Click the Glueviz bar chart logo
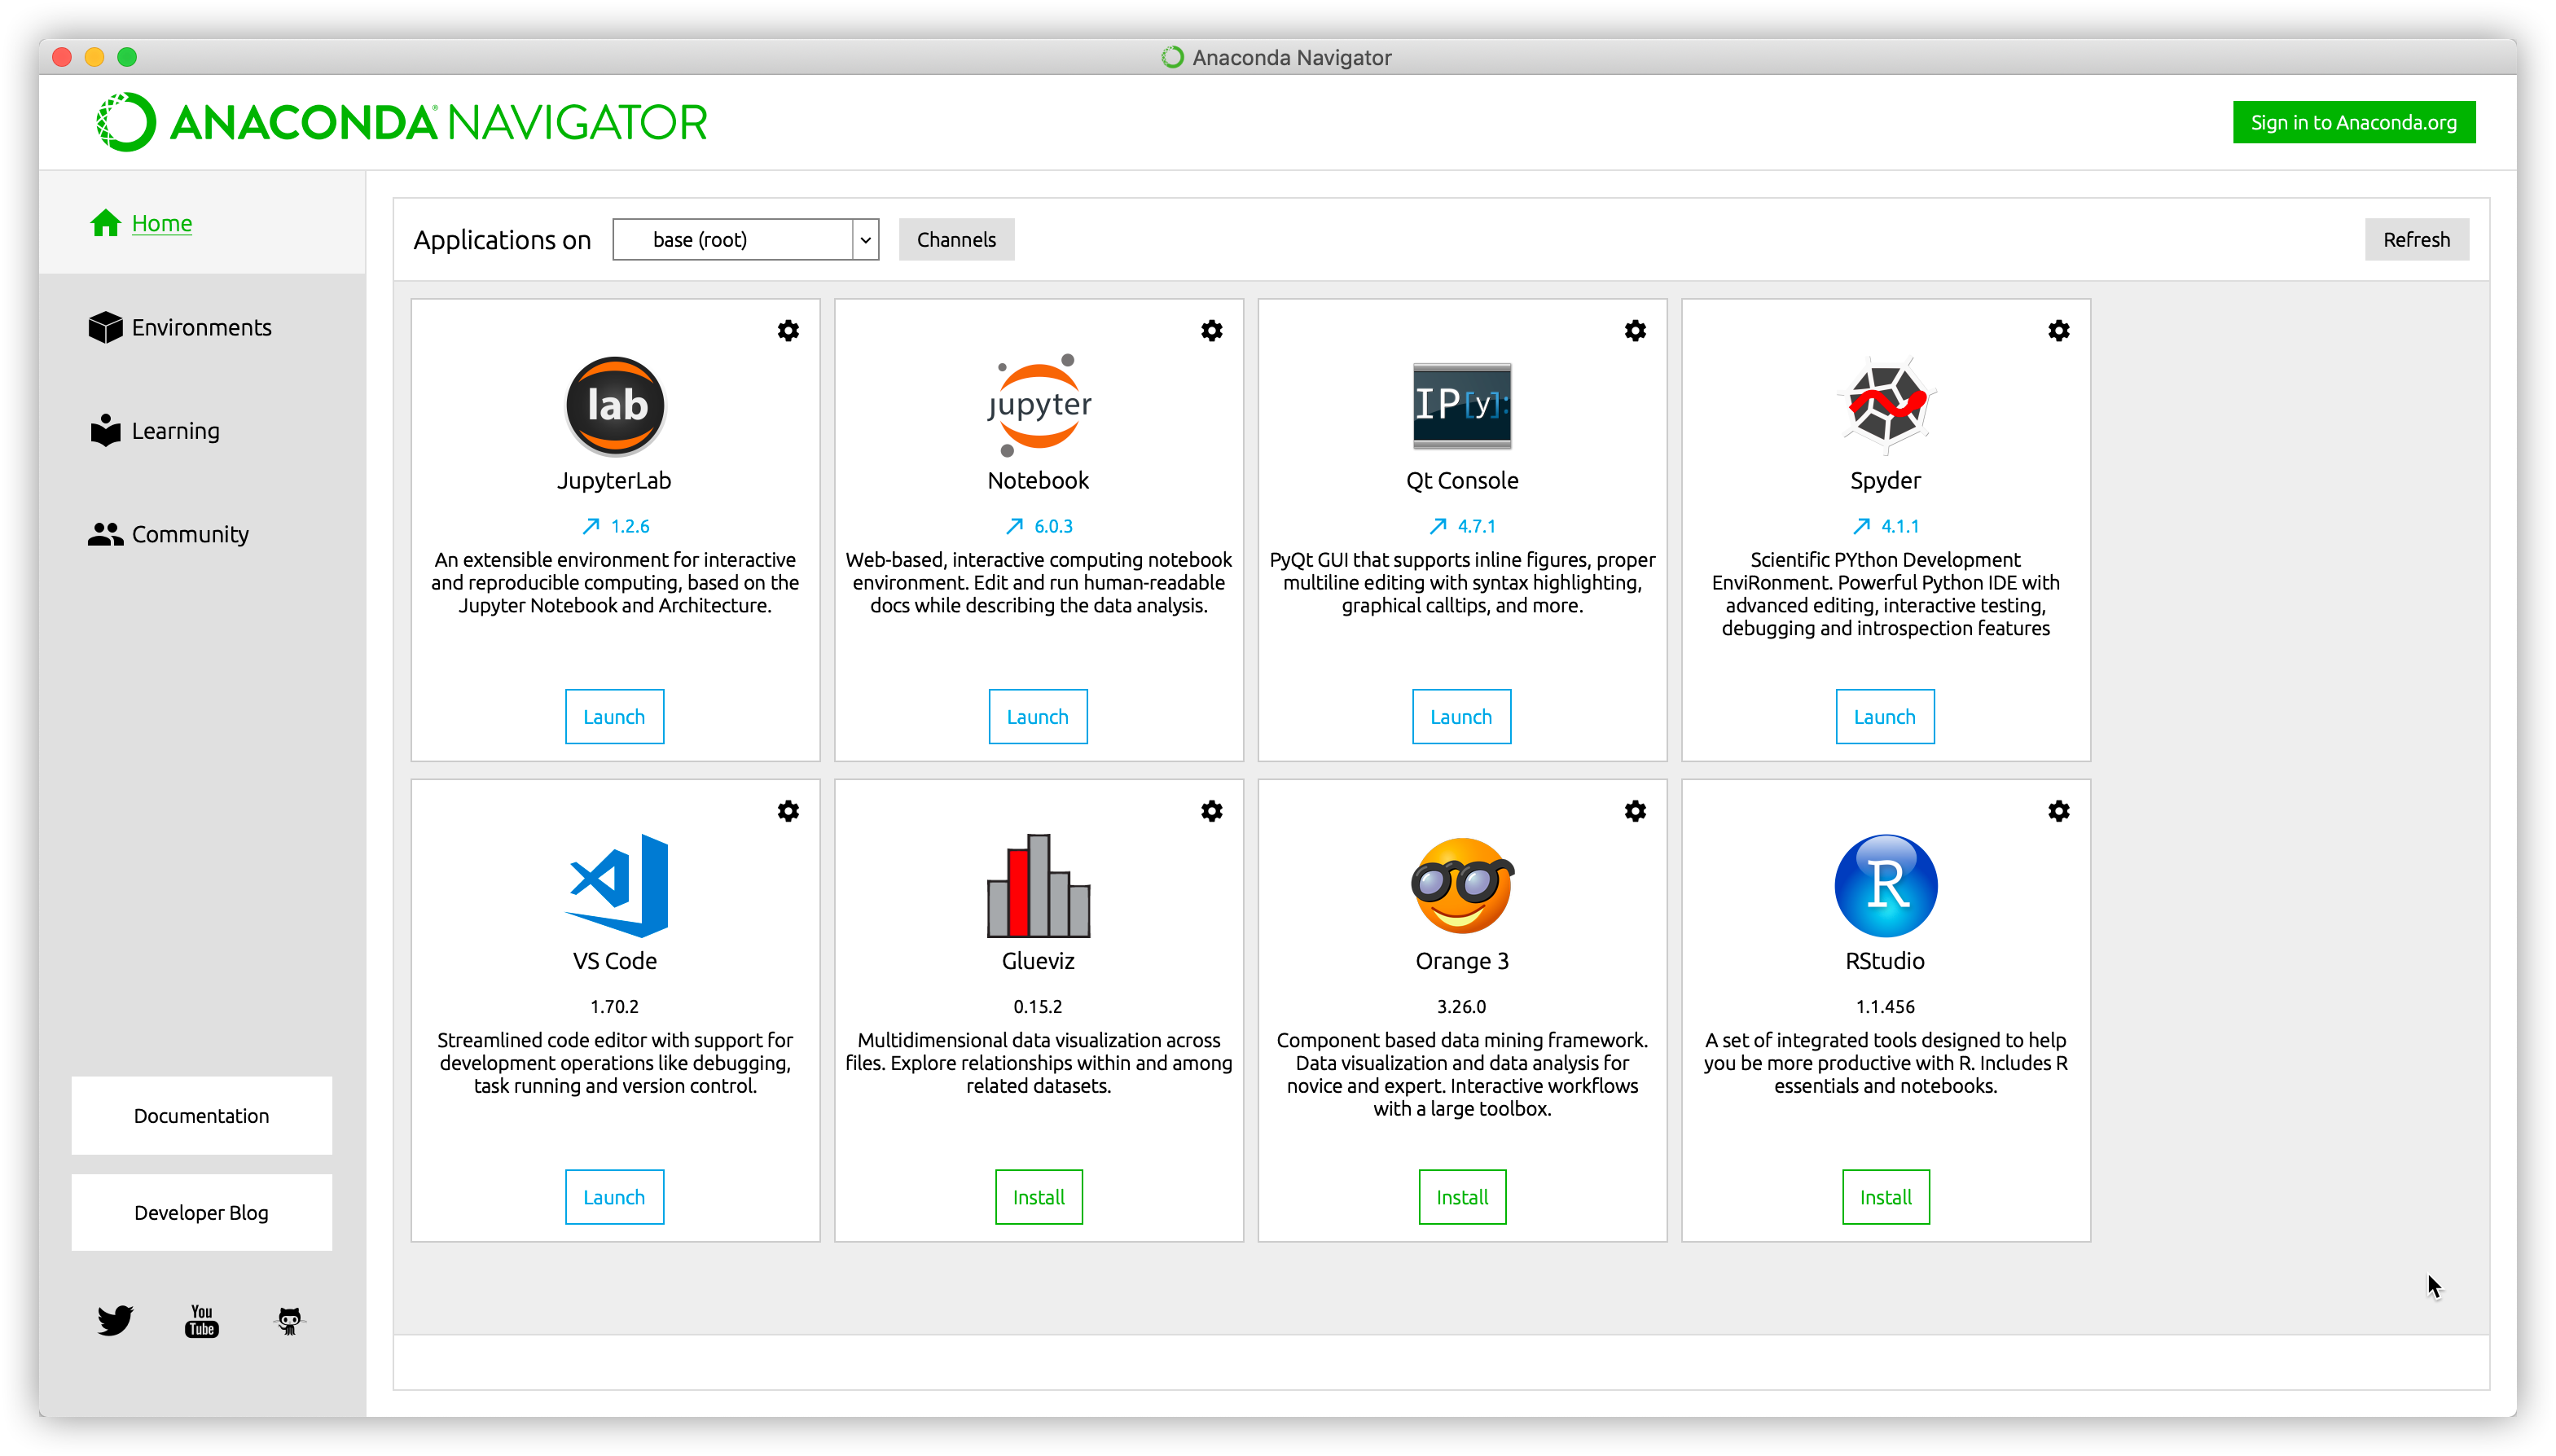2556x1456 pixels. tap(1038, 886)
